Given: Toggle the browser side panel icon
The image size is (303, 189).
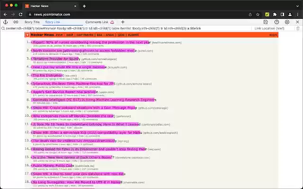Looking at the screenshot, I should [x=282, y=15].
